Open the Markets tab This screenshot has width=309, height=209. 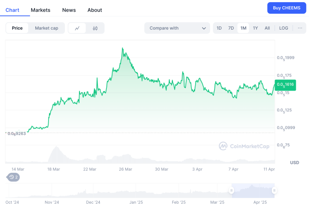click(x=41, y=10)
